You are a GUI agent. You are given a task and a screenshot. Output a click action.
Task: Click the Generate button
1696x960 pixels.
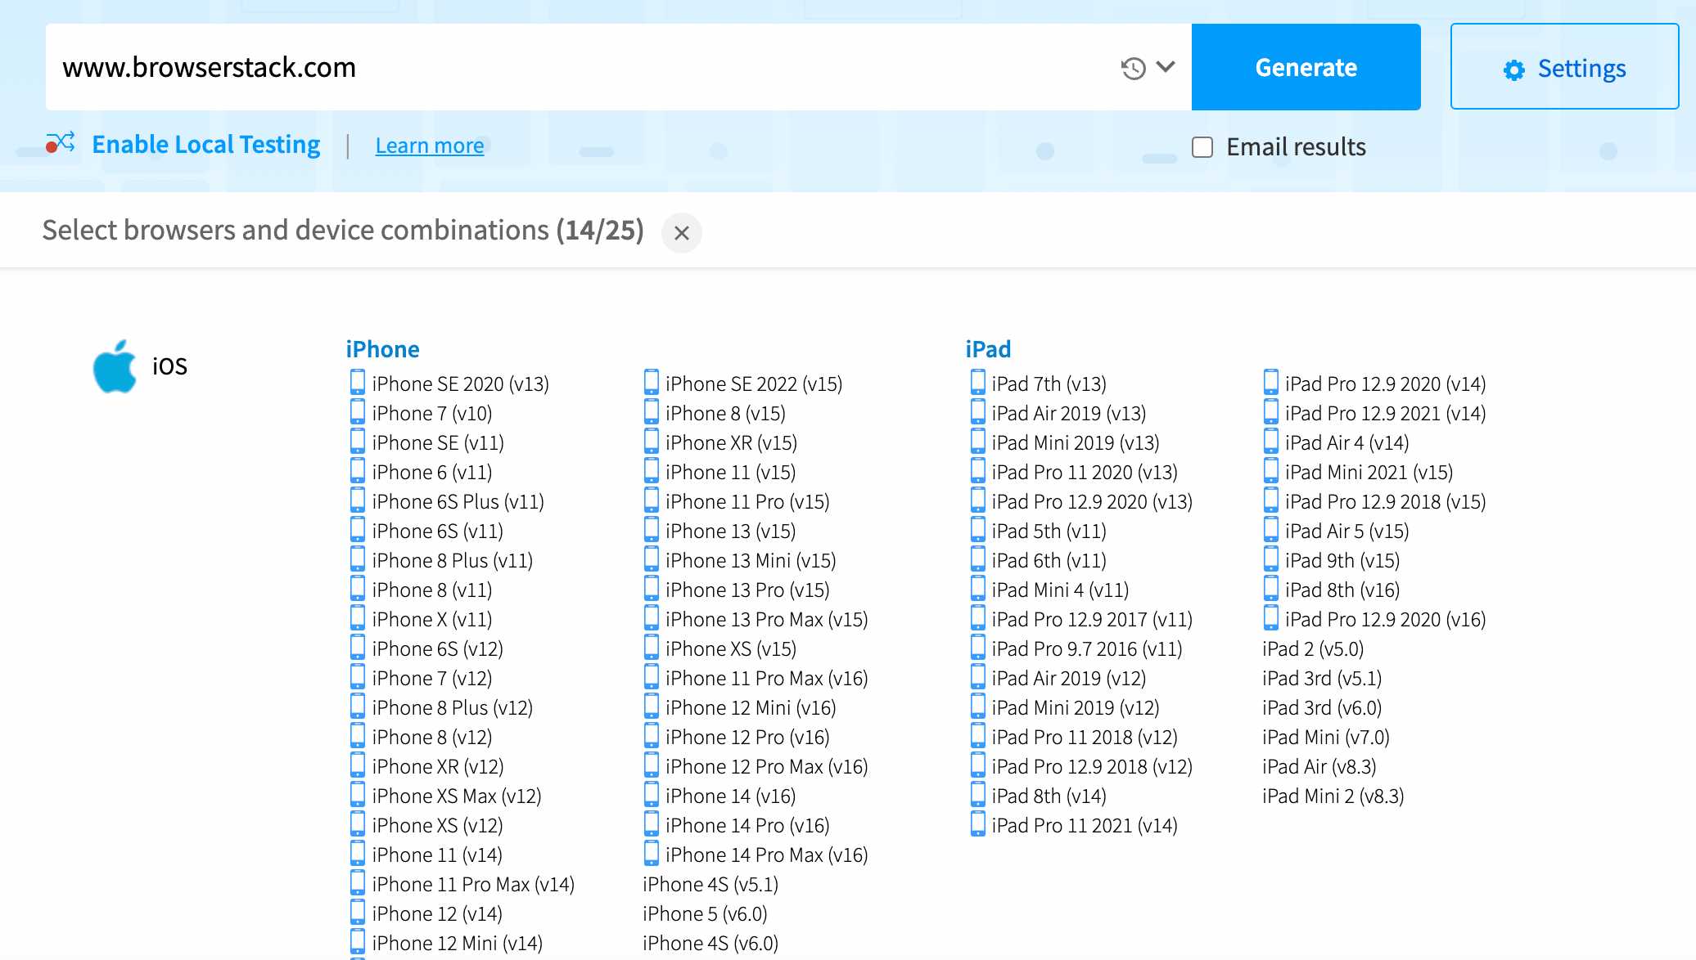[x=1306, y=67]
